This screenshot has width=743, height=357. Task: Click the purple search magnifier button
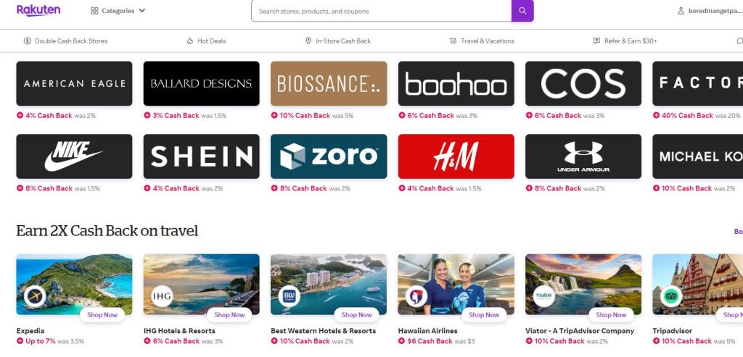522,11
